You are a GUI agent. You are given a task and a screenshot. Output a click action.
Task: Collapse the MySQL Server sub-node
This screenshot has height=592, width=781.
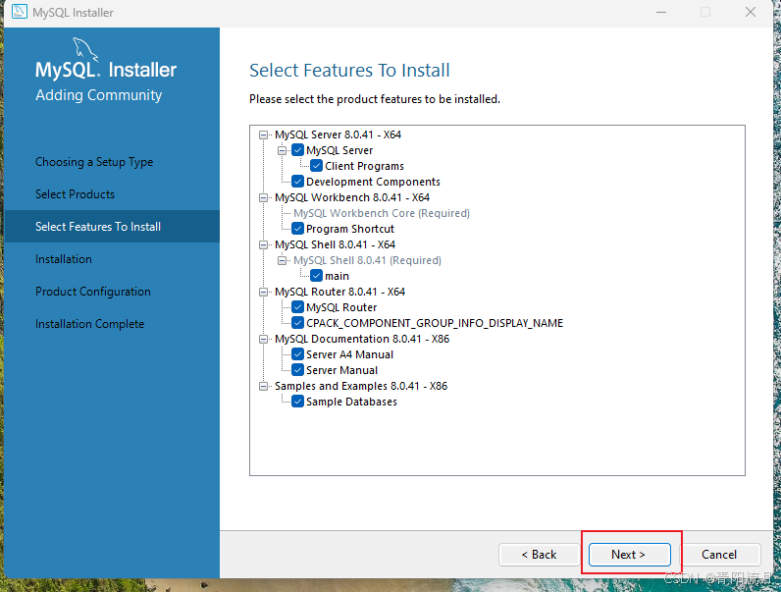pyautogui.click(x=282, y=150)
